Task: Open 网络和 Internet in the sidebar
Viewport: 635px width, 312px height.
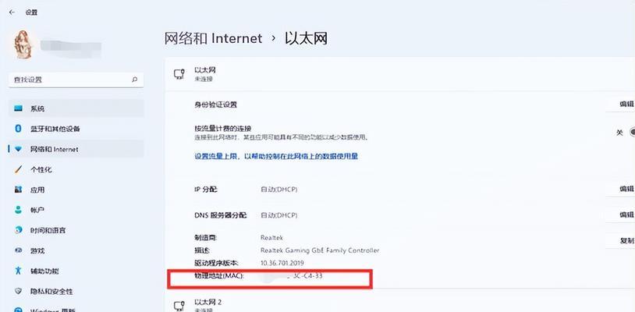Action: coord(76,149)
